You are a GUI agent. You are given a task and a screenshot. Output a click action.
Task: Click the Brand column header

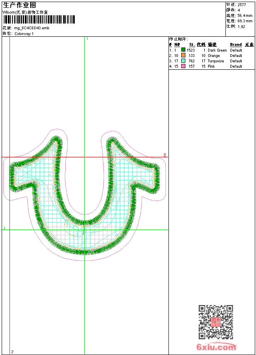coord(236,45)
